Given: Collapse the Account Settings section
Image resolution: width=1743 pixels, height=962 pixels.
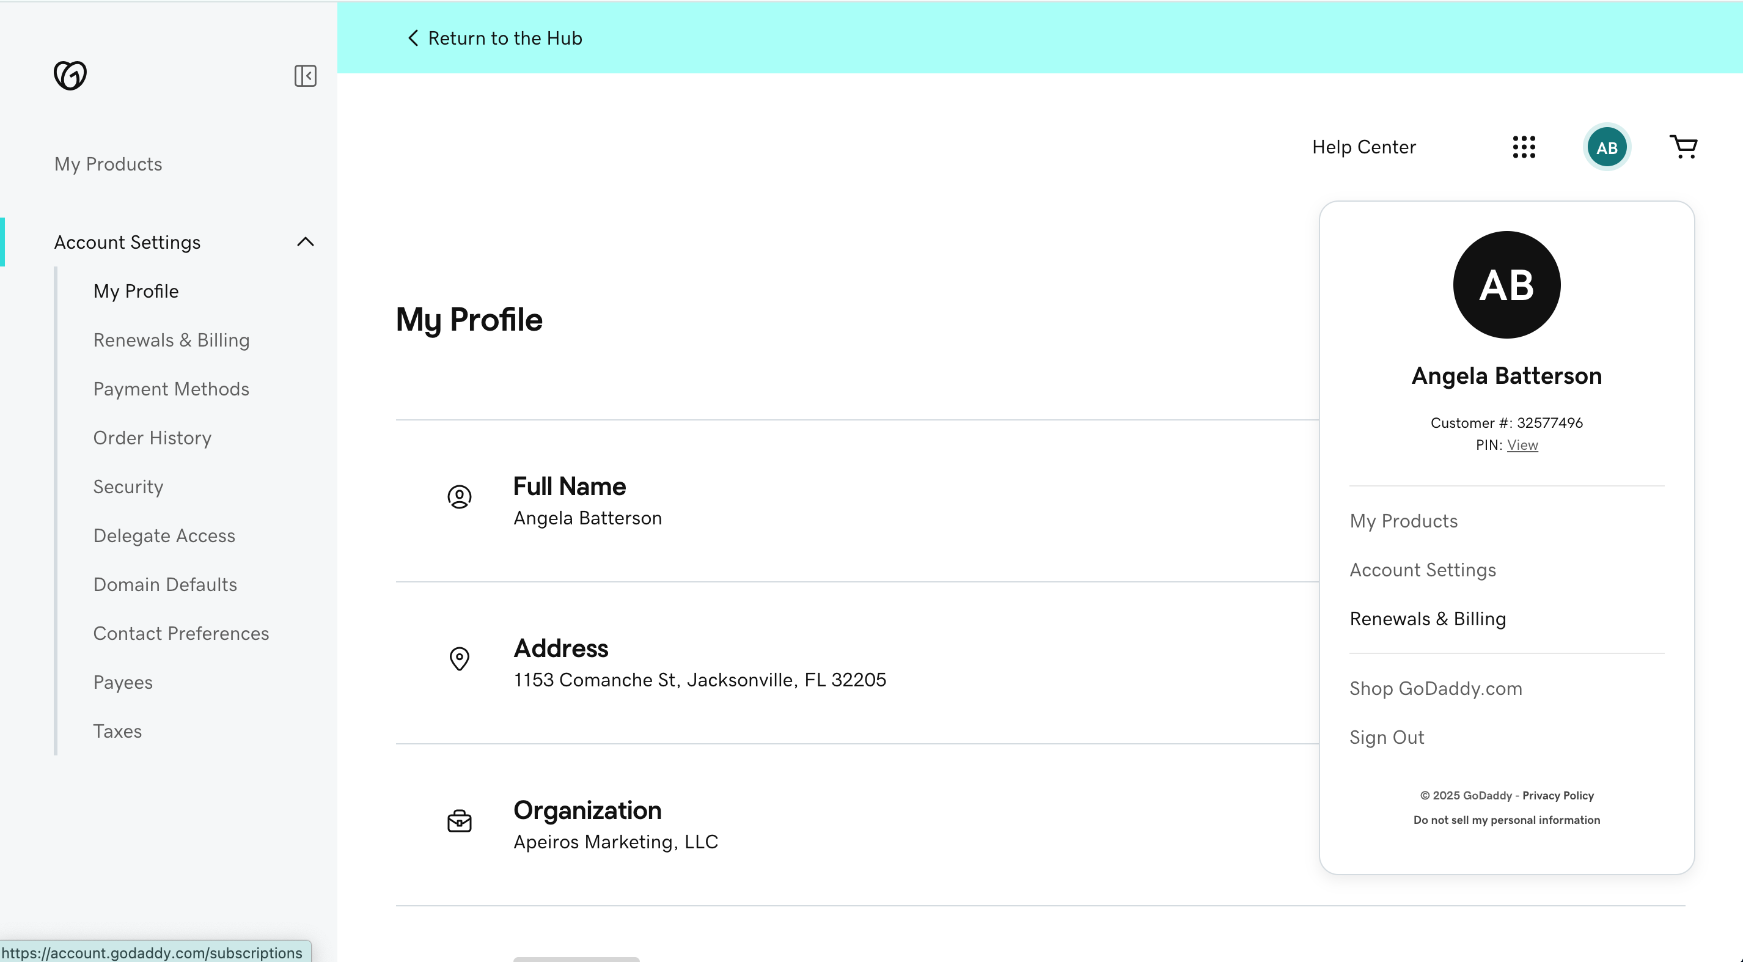Looking at the screenshot, I should pyautogui.click(x=305, y=242).
